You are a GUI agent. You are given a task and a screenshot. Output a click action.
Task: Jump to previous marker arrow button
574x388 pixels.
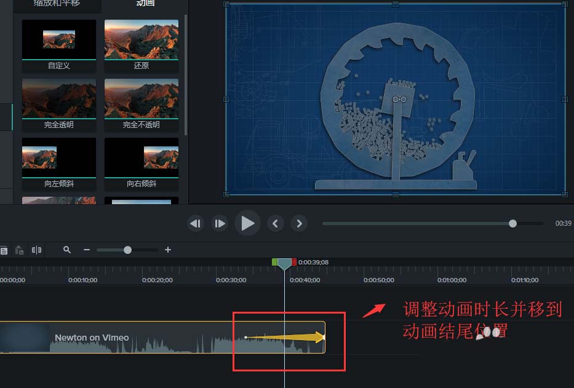[275, 223]
